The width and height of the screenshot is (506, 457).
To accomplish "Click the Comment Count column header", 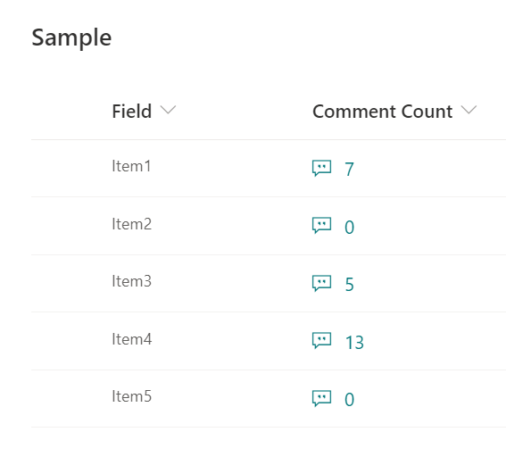I will [x=383, y=112].
